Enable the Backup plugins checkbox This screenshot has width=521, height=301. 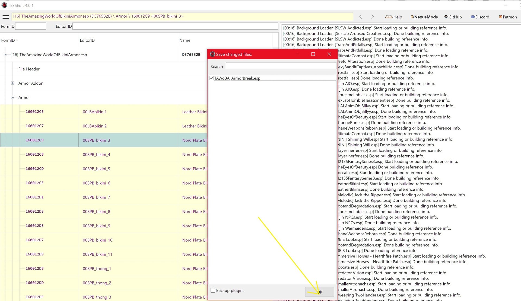(x=213, y=290)
